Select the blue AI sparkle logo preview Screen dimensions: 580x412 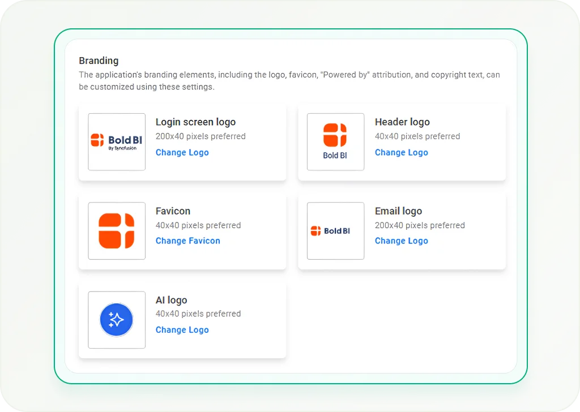pyautogui.click(x=117, y=320)
